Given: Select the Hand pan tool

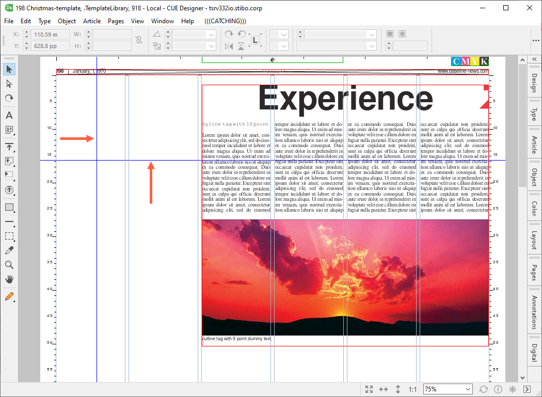Looking at the screenshot, I should (9, 279).
